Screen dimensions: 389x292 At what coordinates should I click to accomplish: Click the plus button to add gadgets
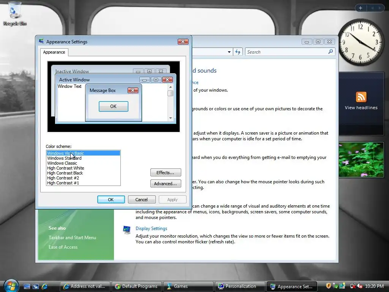pos(360,8)
